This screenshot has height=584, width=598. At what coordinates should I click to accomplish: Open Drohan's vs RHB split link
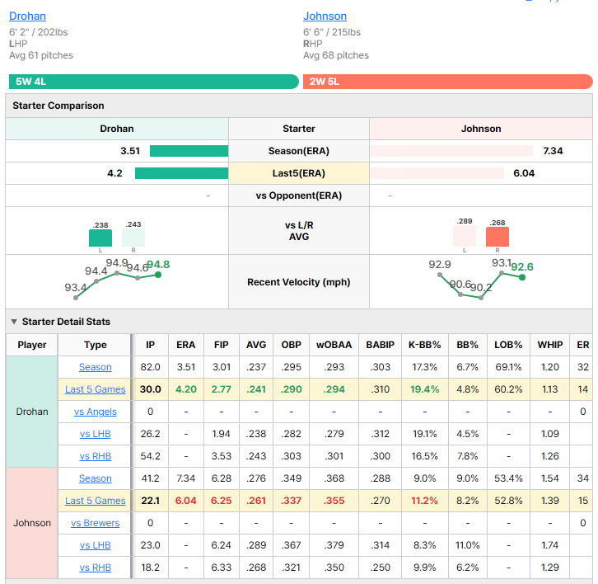(96, 456)
